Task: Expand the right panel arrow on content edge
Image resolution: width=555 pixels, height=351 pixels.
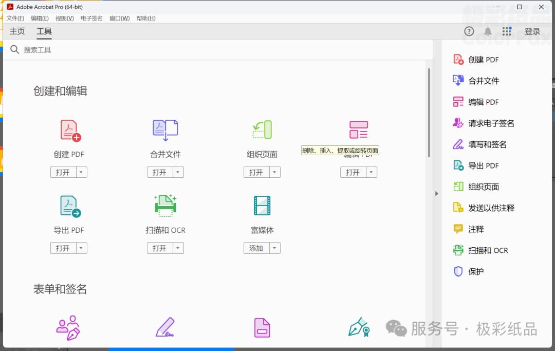Action: click(436, 194)
